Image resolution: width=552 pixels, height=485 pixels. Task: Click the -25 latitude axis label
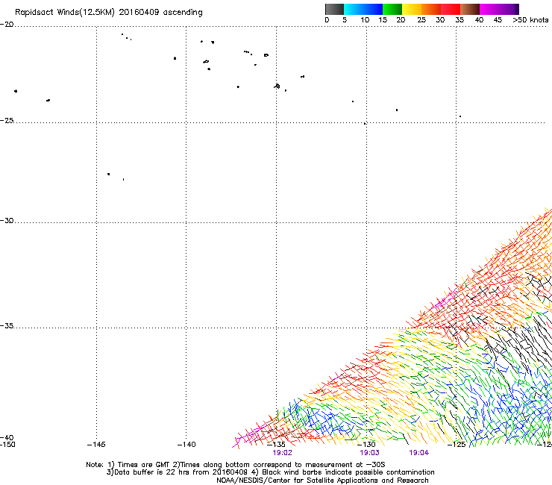(x=7, y=120)
